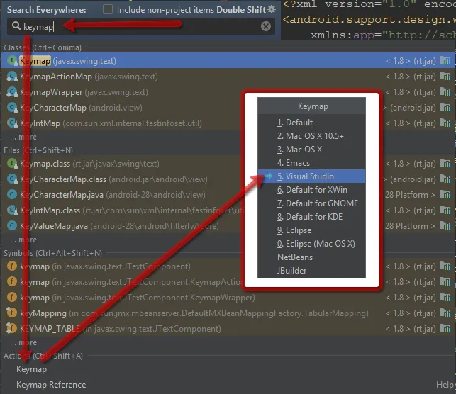Select the keyMapping symbol result
The image size is (456, 394).
[x=228, y=313]
